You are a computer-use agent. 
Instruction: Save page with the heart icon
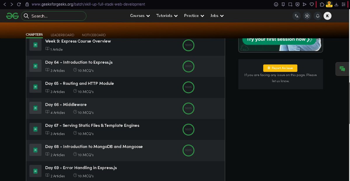pyautogui.click(x=311, y=4)
